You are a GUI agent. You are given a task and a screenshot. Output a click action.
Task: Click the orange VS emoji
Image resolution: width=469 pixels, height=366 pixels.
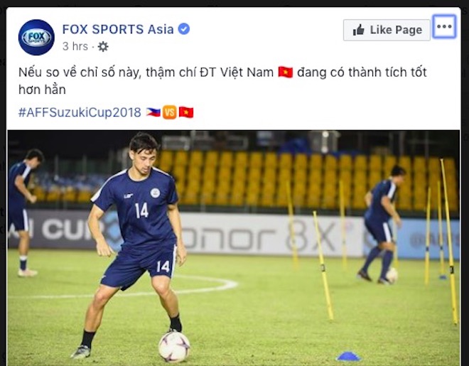pos(170,112)
